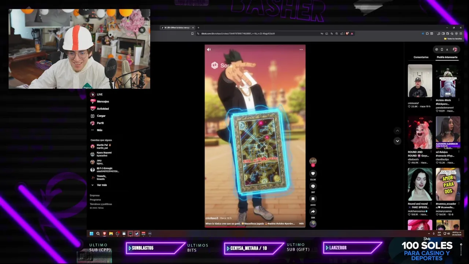Show hidden system tray icons
The width and height of the screenshot is (469, 264).
click(429, 234)
